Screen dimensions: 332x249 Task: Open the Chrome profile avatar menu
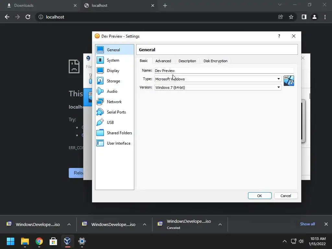coord(314,17)
